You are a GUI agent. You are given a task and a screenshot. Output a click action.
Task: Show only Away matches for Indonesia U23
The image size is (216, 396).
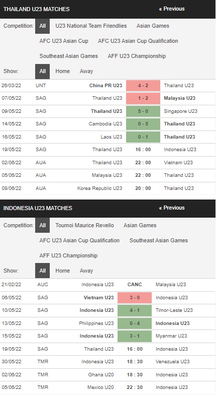click(86, 271)
